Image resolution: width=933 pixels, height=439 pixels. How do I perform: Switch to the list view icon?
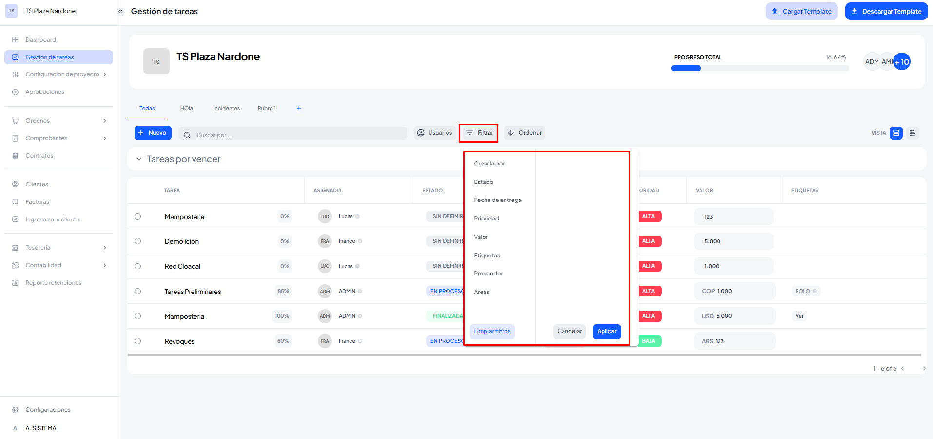(913, 133)
